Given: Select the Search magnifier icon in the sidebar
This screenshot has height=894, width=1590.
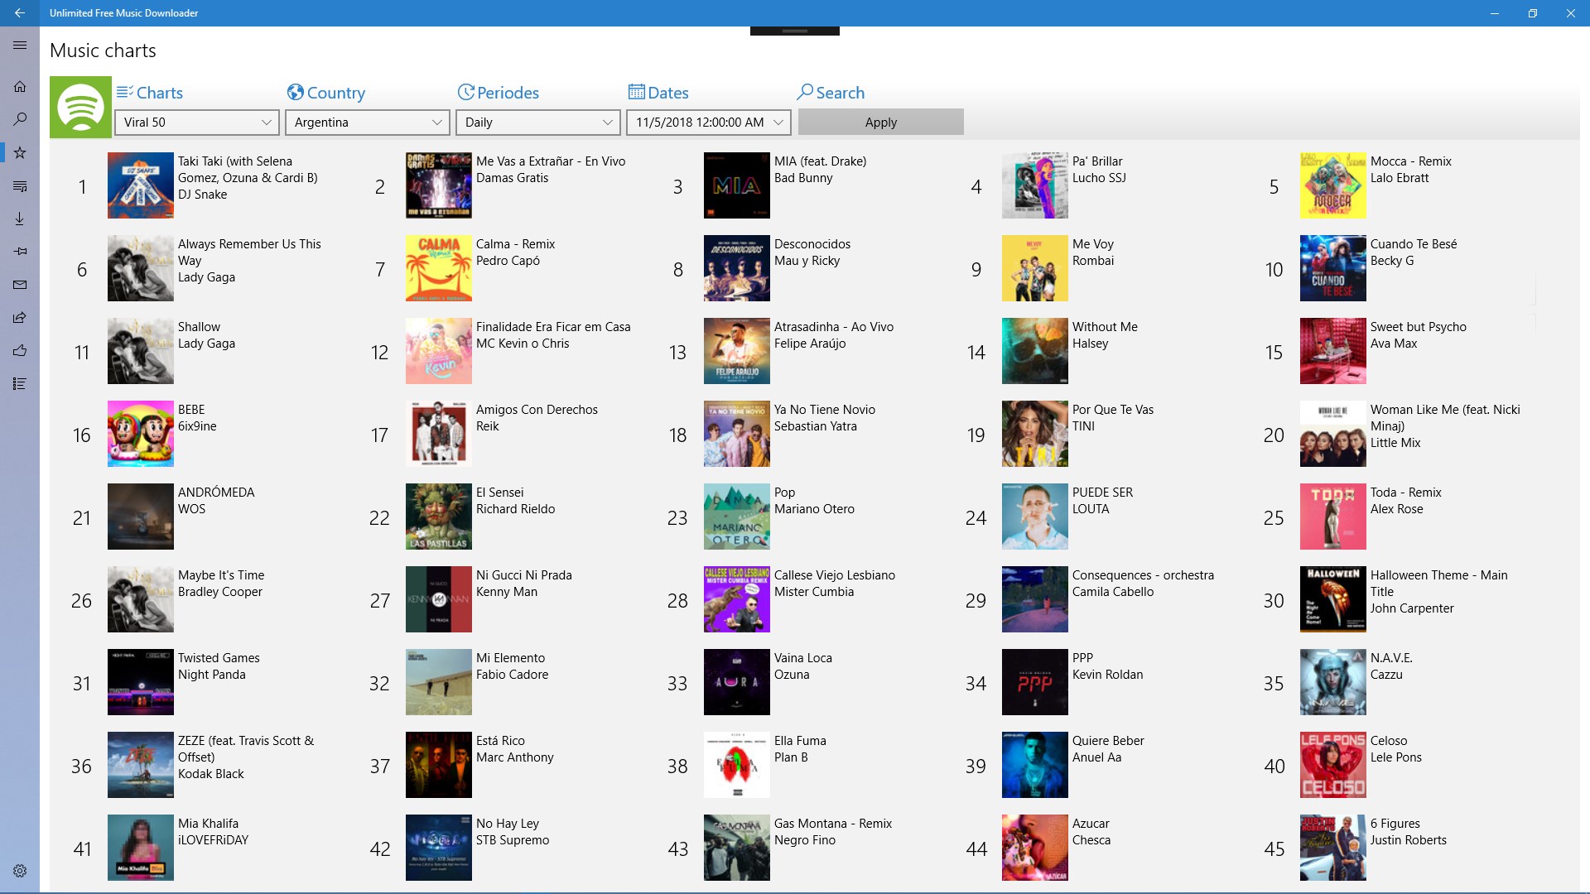Looking at the screenshot, I should pos(19,119).
